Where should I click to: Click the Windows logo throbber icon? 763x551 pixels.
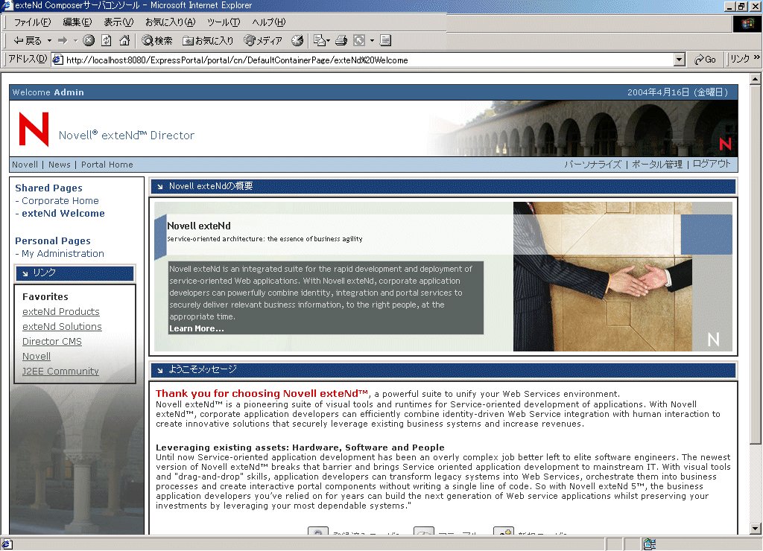[x=747, y=24]
